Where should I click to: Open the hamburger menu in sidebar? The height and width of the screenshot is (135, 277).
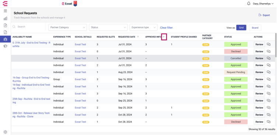(5, 11)
